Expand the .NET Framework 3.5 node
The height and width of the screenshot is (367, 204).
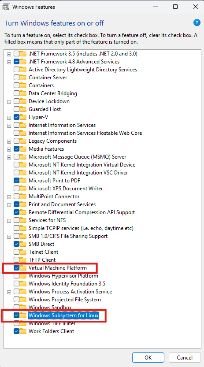[x=9, y=54]
